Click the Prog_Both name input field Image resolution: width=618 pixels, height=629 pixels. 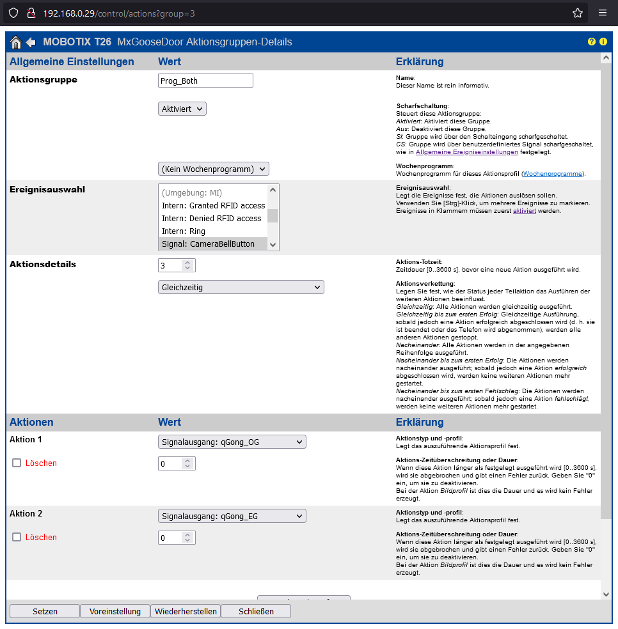coord(205,81)
